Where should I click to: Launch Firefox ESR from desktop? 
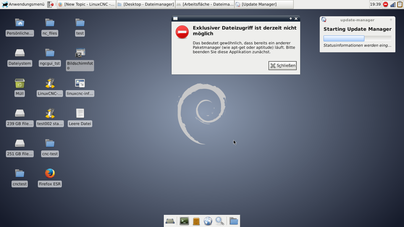(50, 174)
